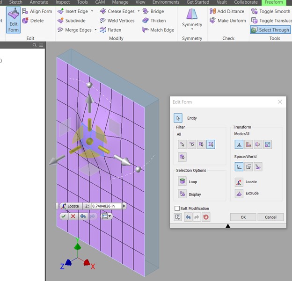Set transform mode to All
The width and height of the screenshot is (292, 281).
[239, 144]
